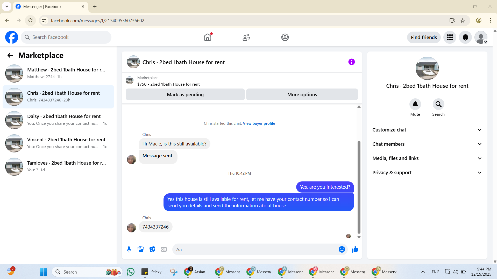
Task: Choose a GIF icon
Action: coord(164,249)
